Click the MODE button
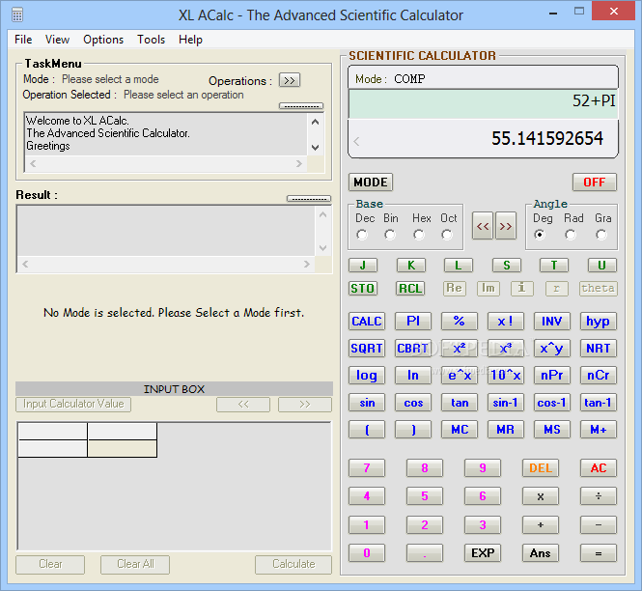 click(371, 182)
